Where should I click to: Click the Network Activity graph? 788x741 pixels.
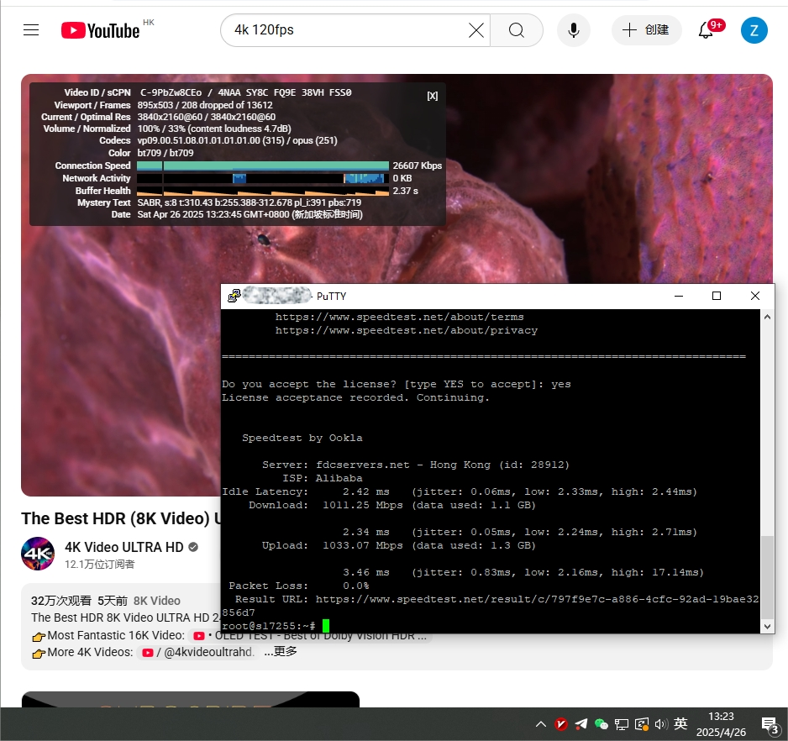tap(263, 178)
